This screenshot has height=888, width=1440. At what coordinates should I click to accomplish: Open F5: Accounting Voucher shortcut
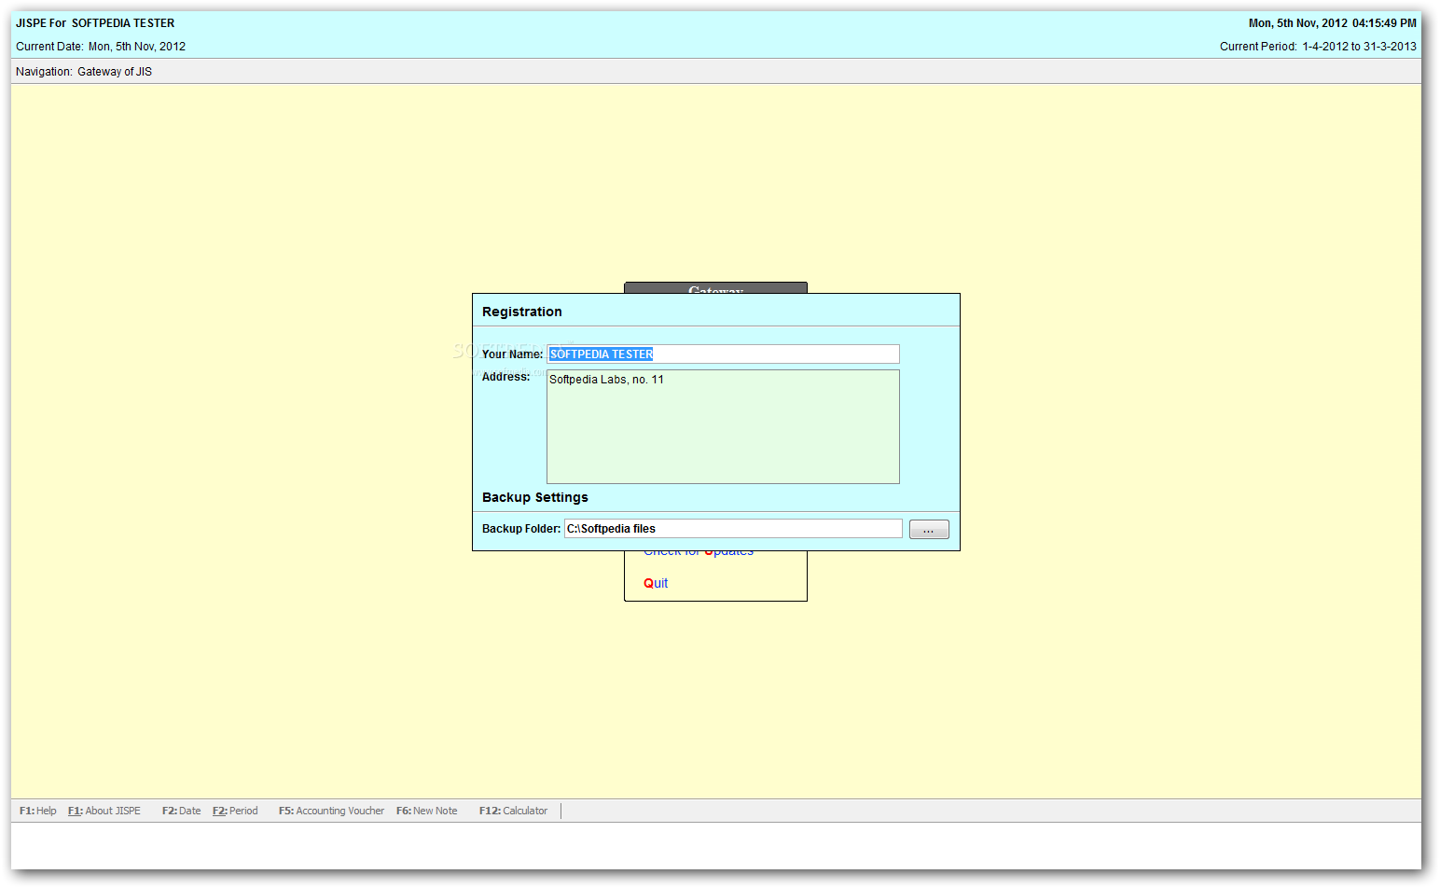pos(331,811)
